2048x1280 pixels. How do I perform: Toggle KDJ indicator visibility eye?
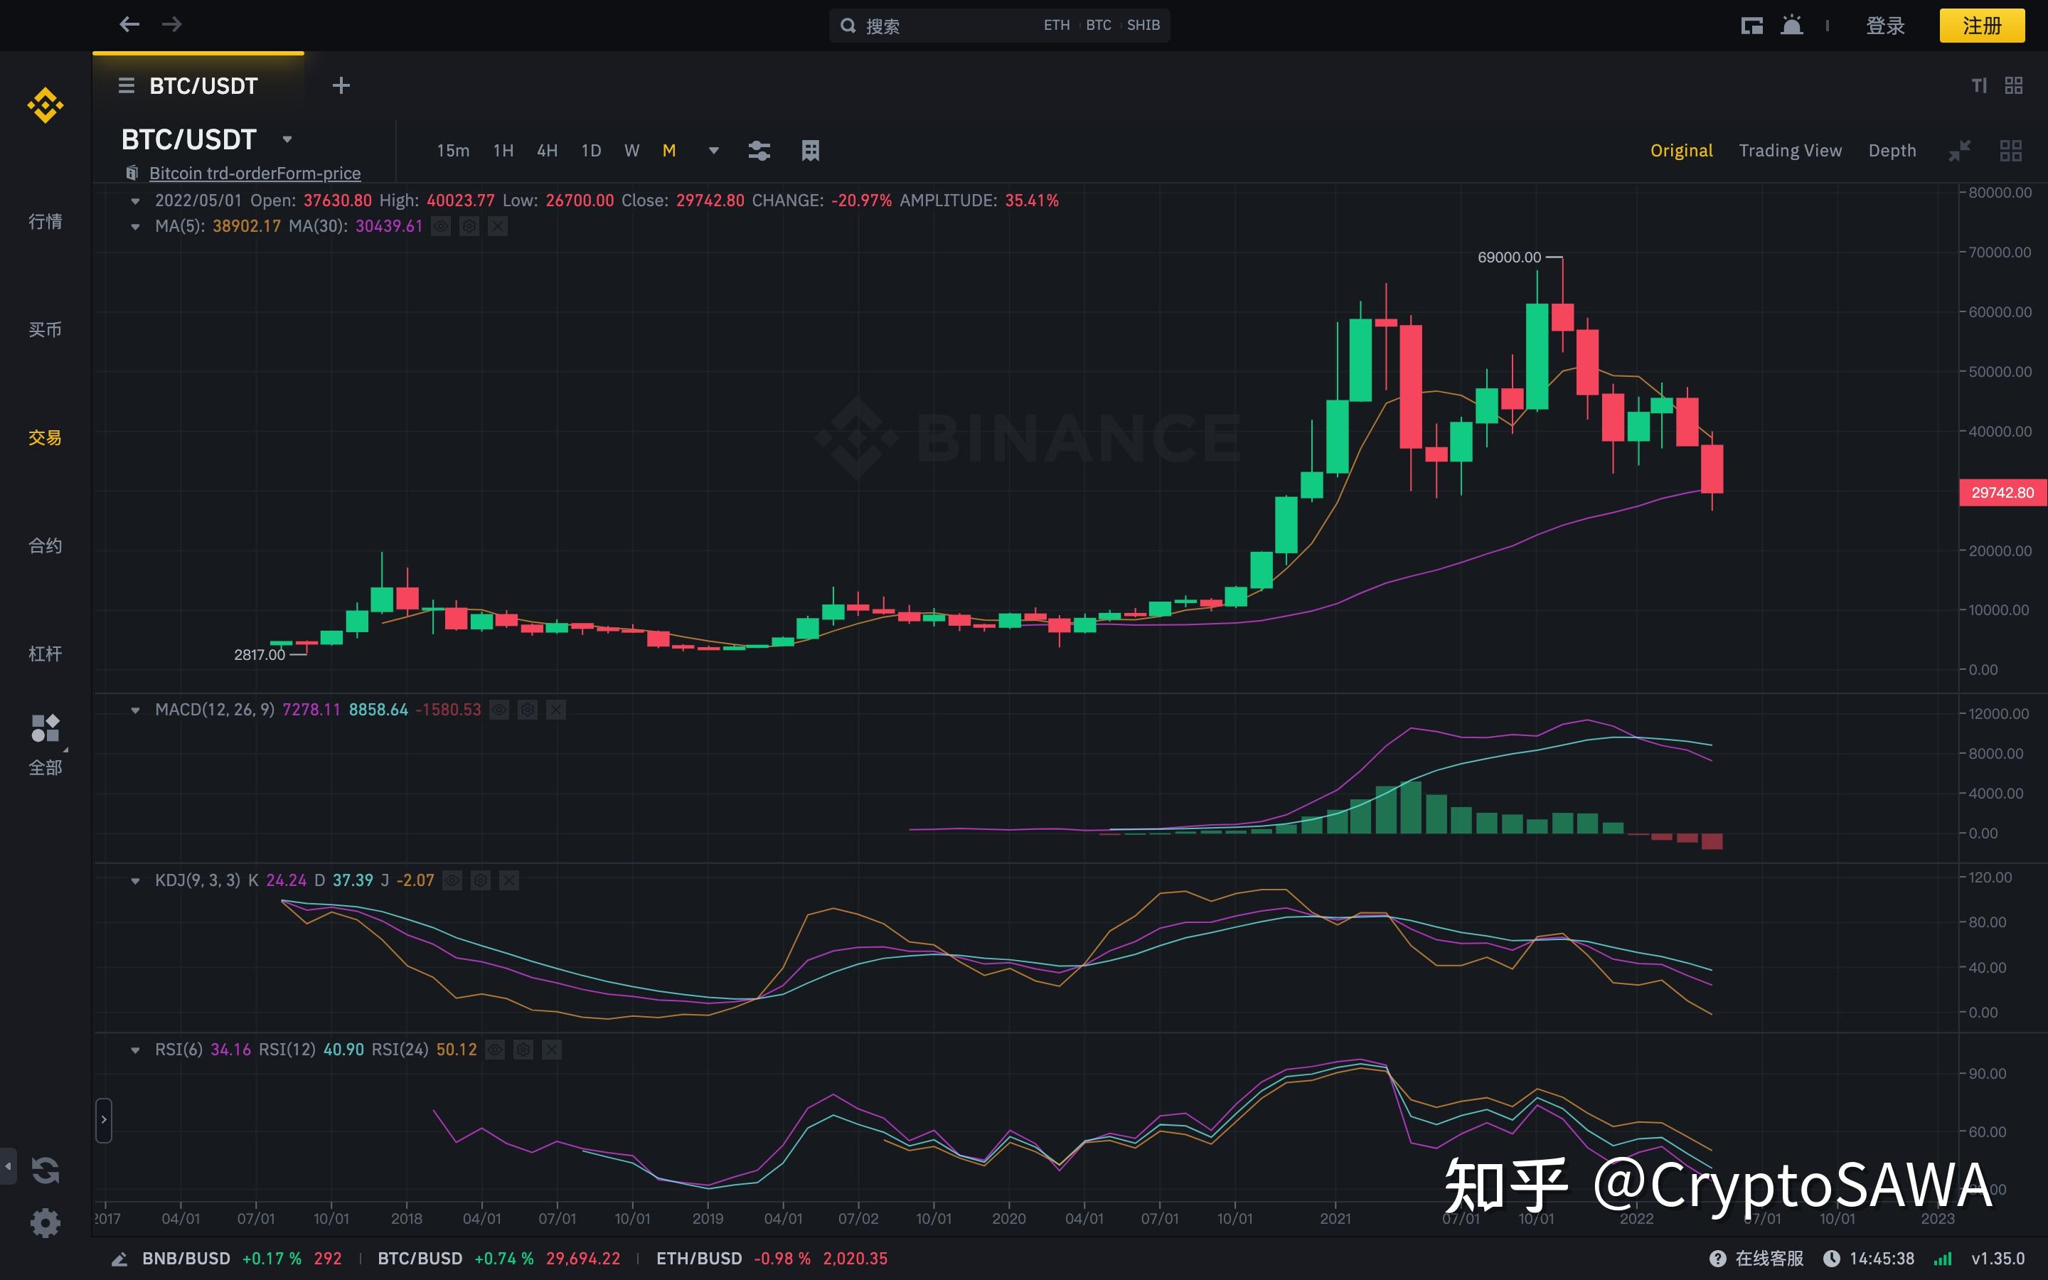(453, 880)
